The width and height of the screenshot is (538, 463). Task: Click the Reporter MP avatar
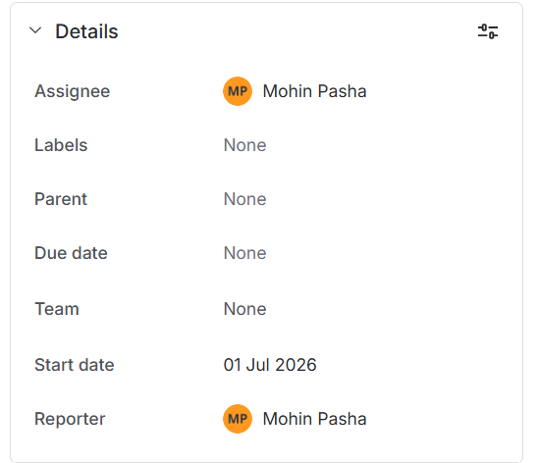238,419
